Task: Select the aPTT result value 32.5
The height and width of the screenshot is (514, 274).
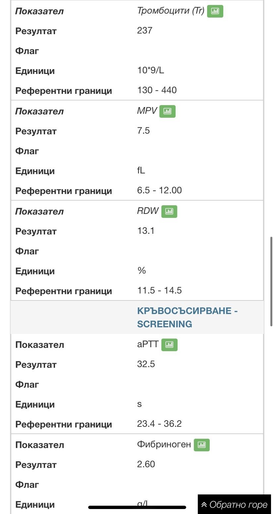Action: pyautogui.click(x=146, y=364)
